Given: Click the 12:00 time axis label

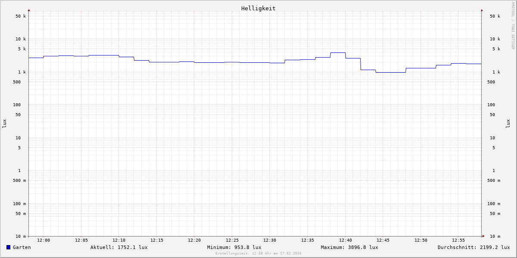Looking at the screenshot, I should pyautogui.click(x=44, y=240).
